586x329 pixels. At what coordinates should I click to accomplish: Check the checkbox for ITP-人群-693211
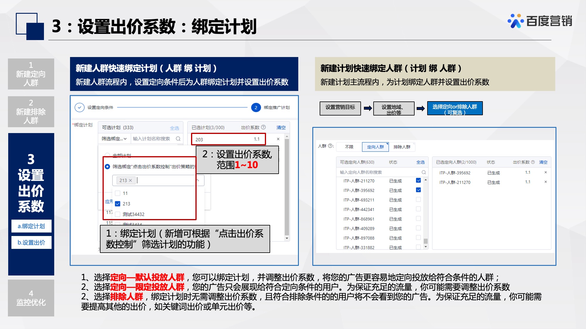coord(419,200)
